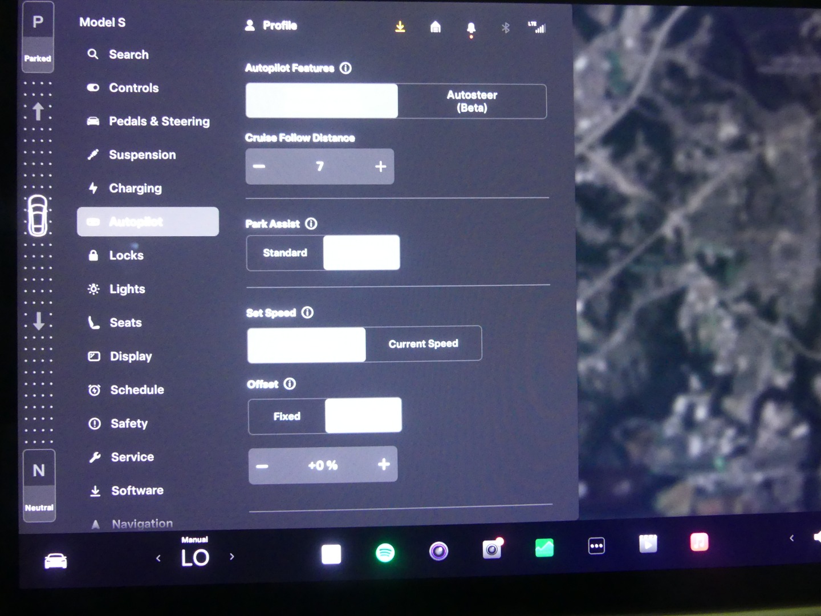Image resolution: width=821 pixels, height=616 pixels.
Task: Choose Current Speed for Set Speed
Action: click(x=423, y=343)
